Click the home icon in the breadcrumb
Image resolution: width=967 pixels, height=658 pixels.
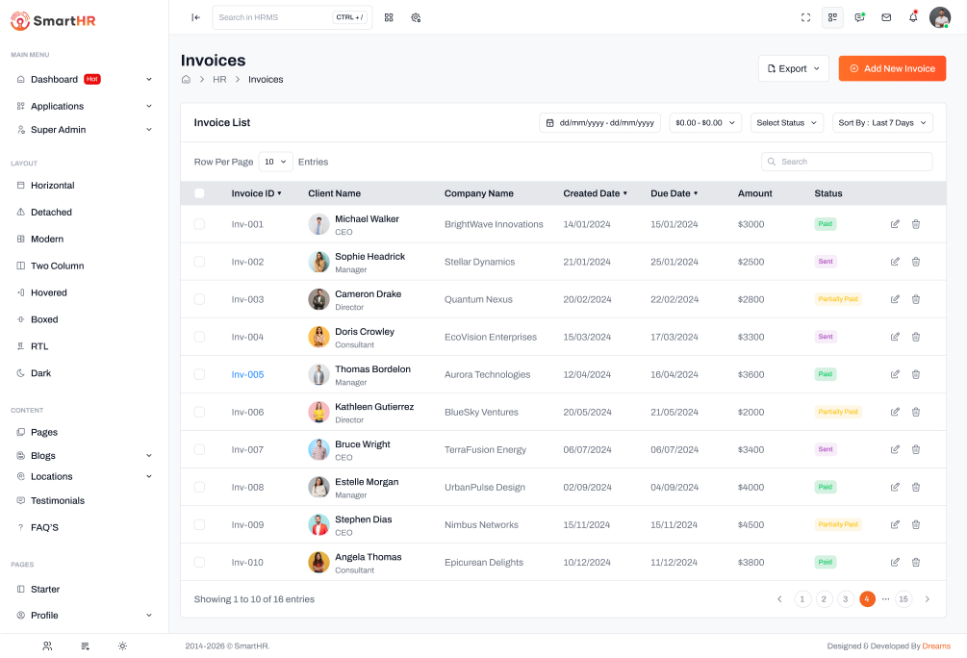pyautogui.click(x=186, y=80)
